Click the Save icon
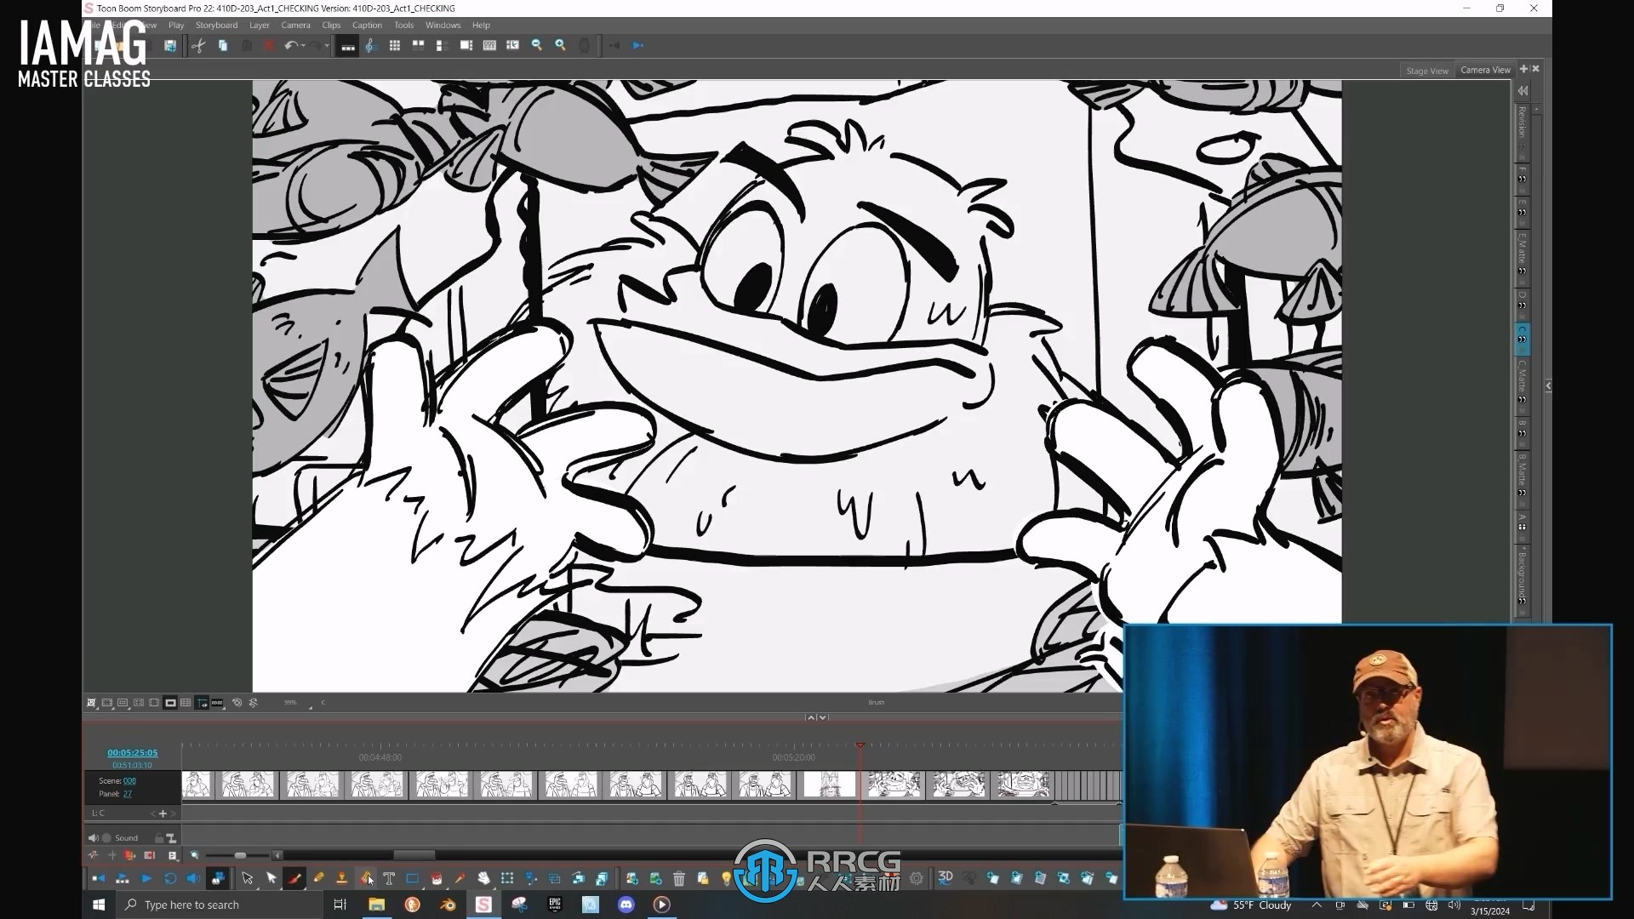This screenshot has height=919, width=1634. click(170, 46)
